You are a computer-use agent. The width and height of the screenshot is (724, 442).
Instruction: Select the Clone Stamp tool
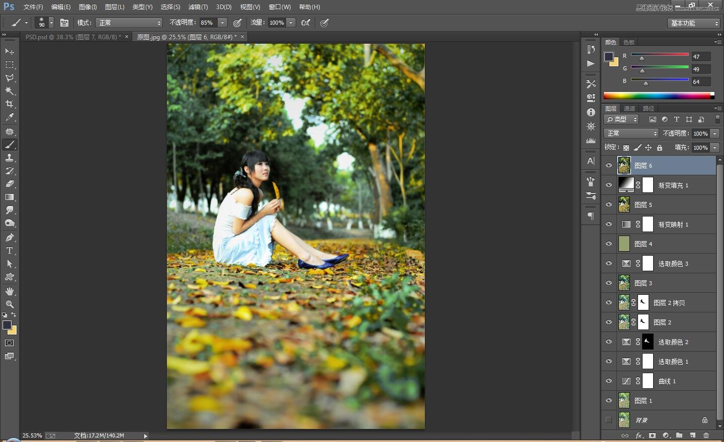10,158
